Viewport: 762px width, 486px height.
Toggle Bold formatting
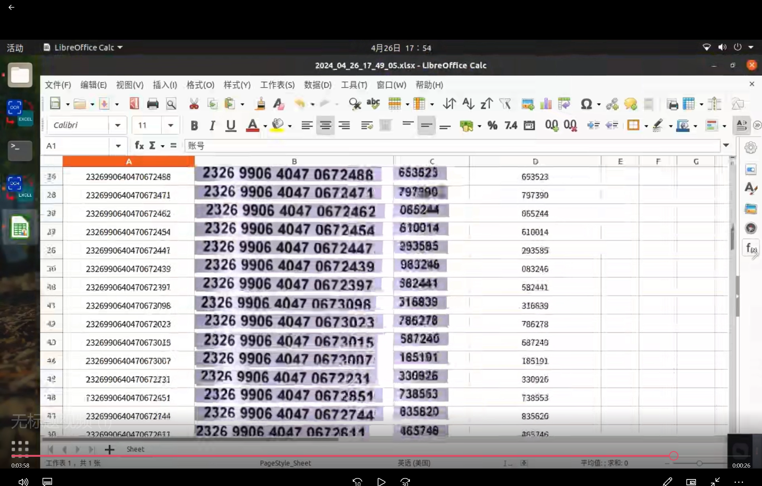[x=194, y=126]
